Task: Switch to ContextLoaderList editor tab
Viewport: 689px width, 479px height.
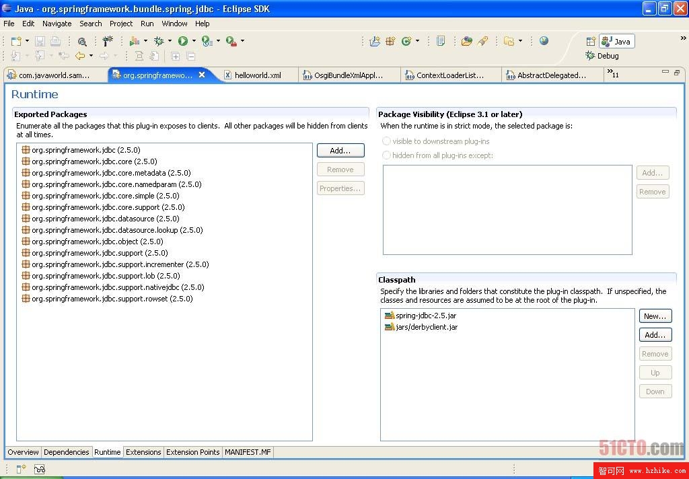Action: point(450,75)
